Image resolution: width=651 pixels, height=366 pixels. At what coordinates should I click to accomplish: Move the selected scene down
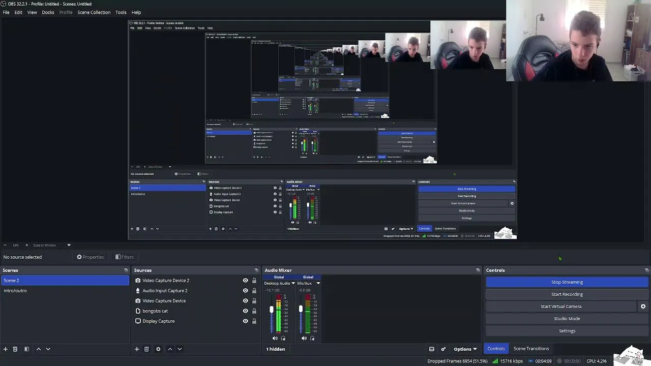(x=48, y=349)
